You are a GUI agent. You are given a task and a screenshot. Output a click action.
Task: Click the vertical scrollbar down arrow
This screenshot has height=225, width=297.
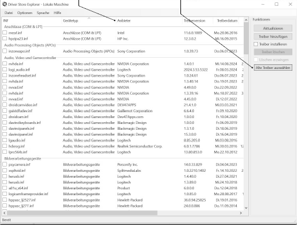click(x=246, y=208)
